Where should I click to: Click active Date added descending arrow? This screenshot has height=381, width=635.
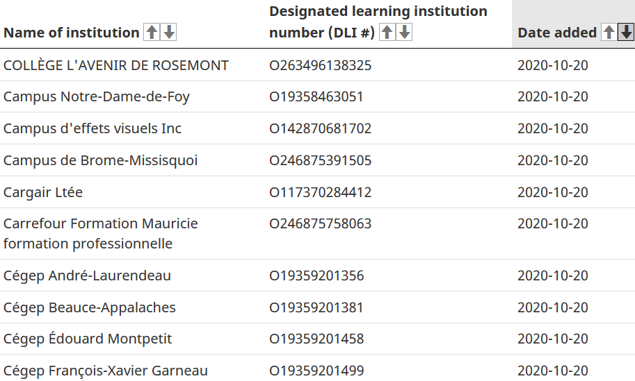point(626,32)
